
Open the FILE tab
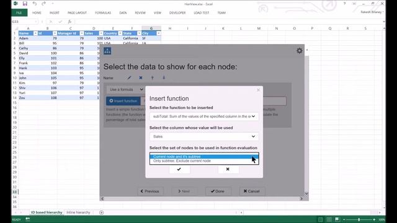coord(19,12)
